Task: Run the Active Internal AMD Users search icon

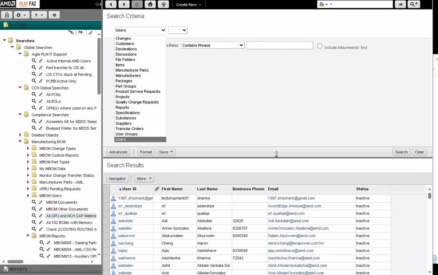Action: tap(34, 61)
